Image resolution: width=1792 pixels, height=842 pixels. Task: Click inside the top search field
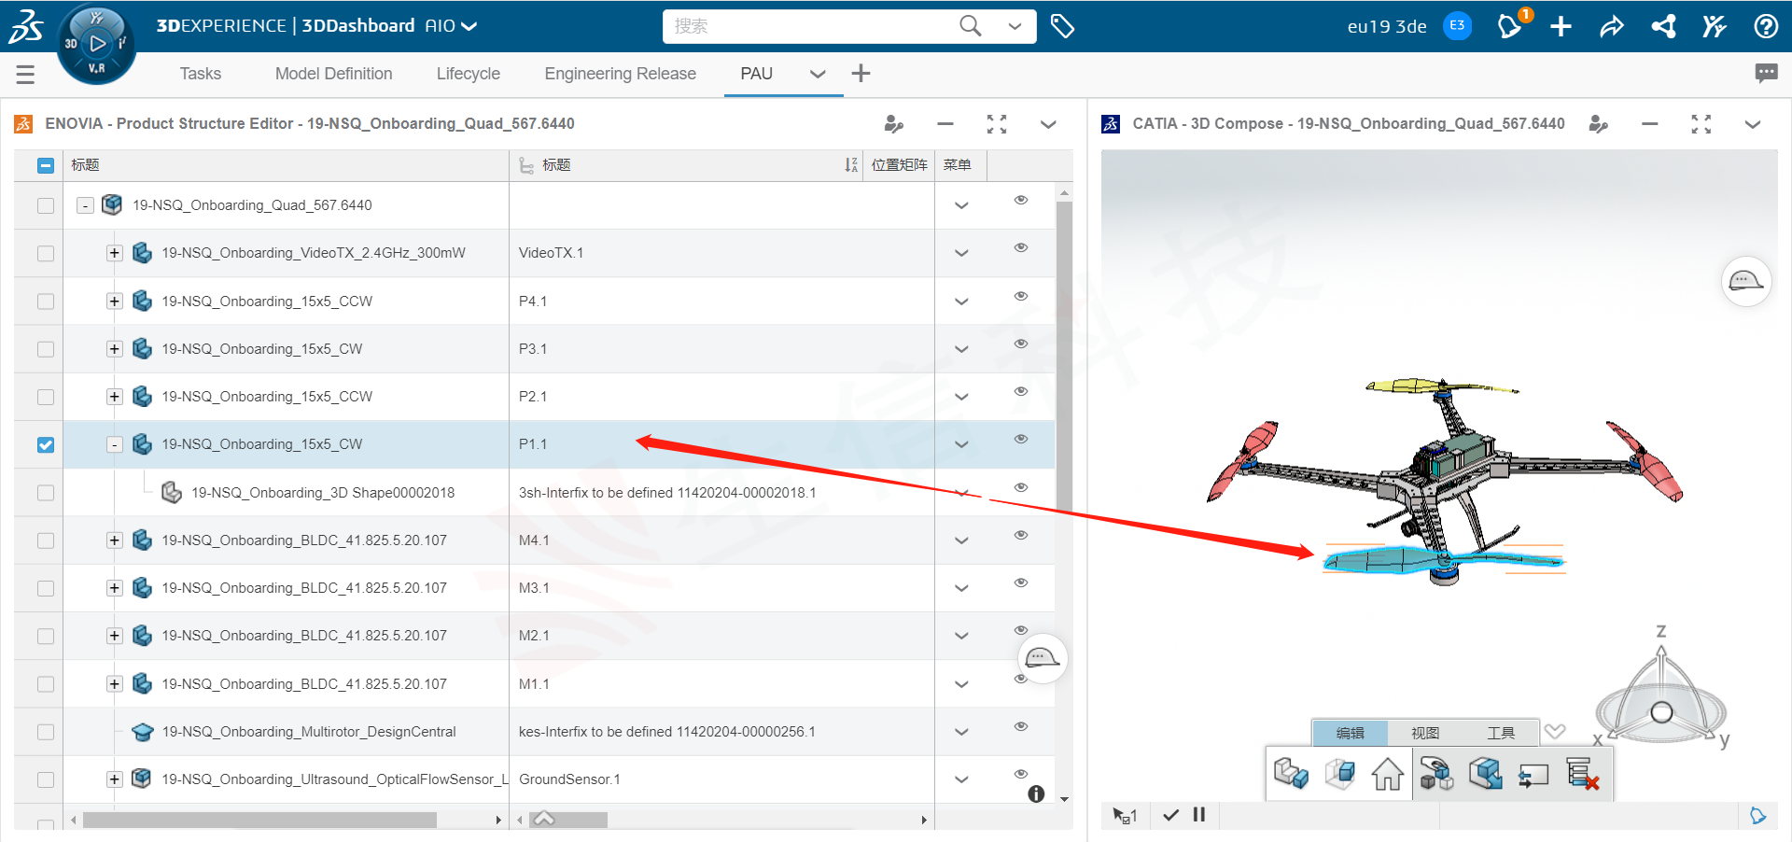(x=812, y=26)
